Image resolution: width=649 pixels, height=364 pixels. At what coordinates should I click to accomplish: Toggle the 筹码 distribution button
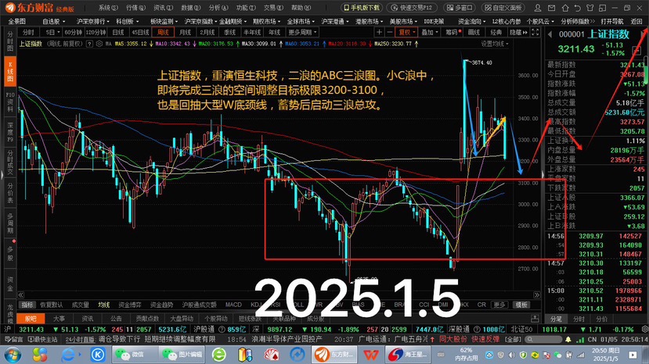point(452,32)
